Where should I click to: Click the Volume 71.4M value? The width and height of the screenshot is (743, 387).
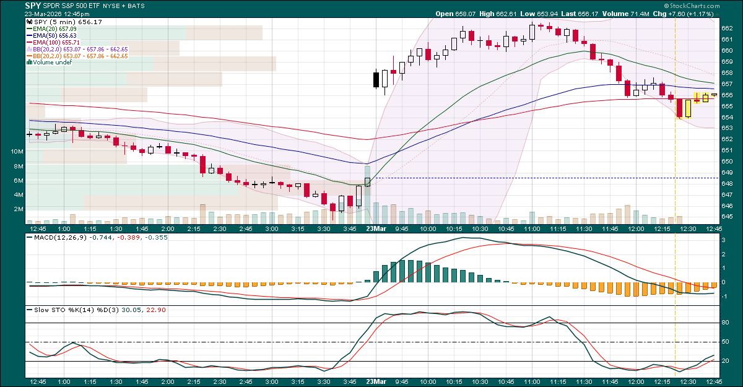click(641, 14)
